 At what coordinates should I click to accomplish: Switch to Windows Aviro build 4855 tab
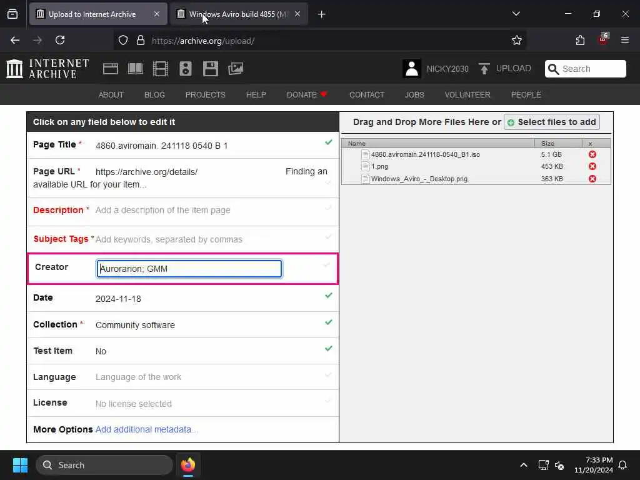point(239,14)
